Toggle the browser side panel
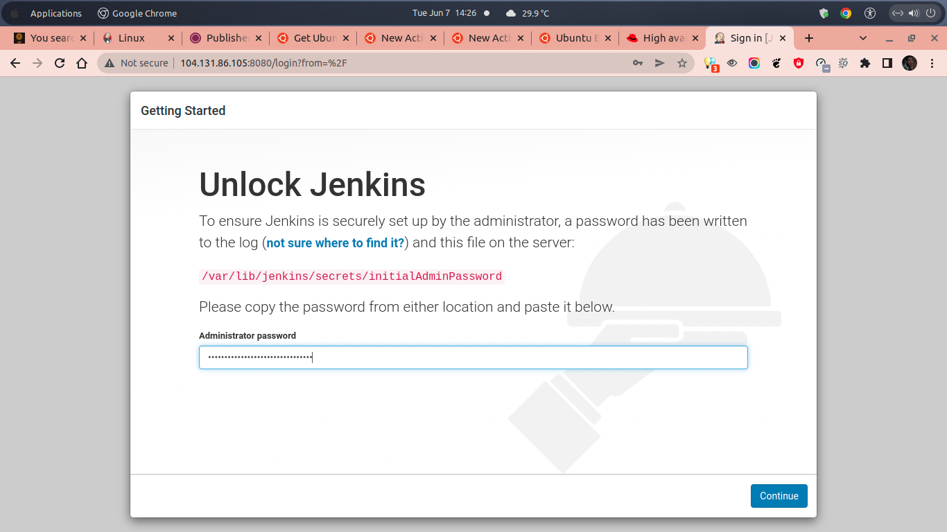The image size is (947, 532). 887,63
